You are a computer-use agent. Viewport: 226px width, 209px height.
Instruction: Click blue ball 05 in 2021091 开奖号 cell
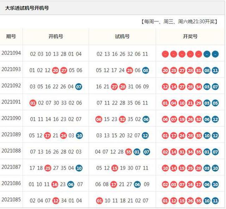pos(215,103)
